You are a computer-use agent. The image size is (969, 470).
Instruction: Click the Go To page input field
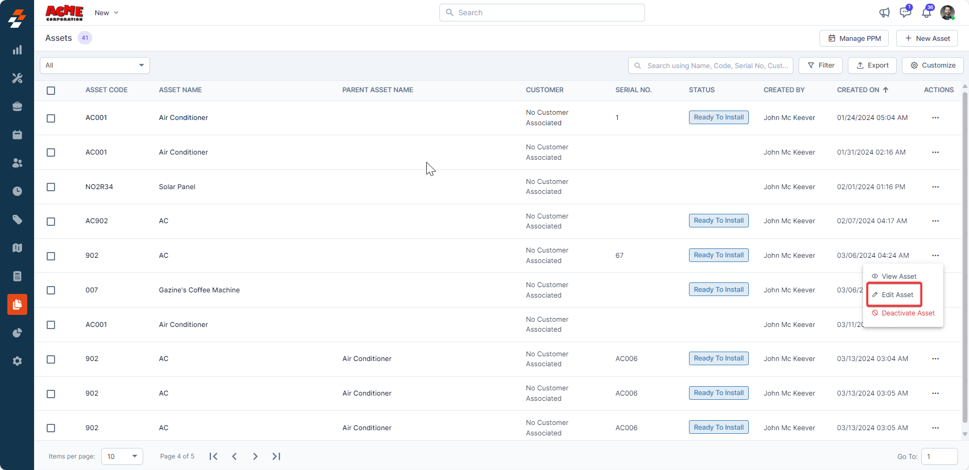[939, 456]
